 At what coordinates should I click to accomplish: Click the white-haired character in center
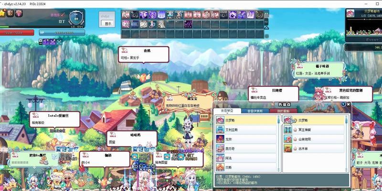click(x=188, y=129)
